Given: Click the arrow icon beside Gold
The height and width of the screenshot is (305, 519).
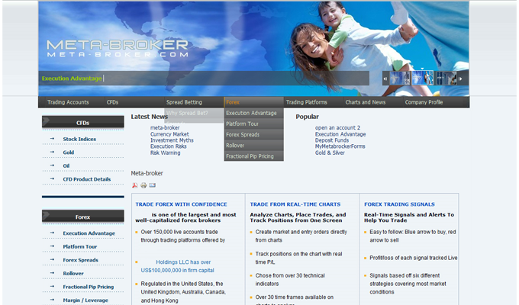Looking at the screenshot, I should pos(52,152).
